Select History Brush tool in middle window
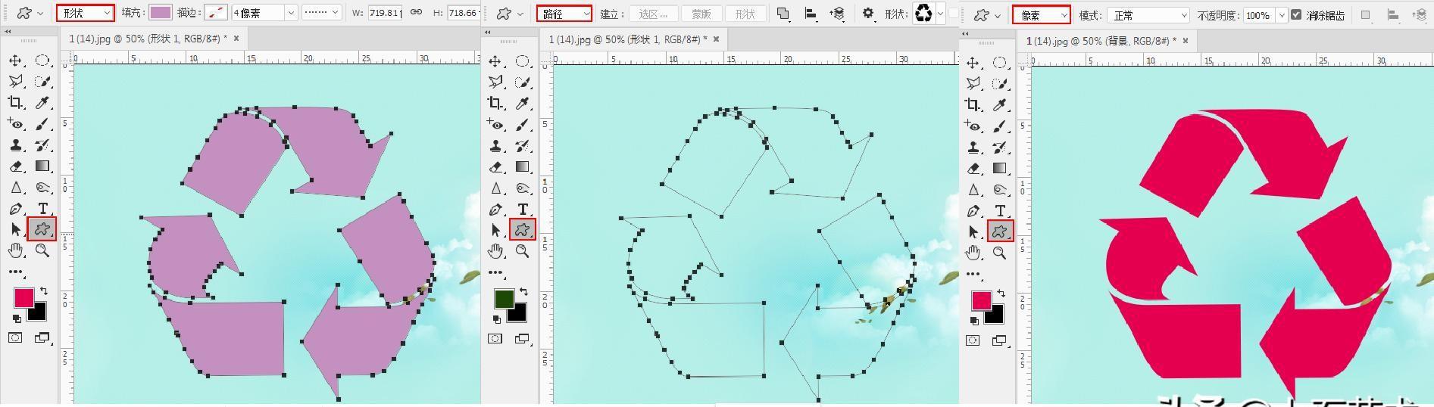1434x407 pixels. (522, 145)
